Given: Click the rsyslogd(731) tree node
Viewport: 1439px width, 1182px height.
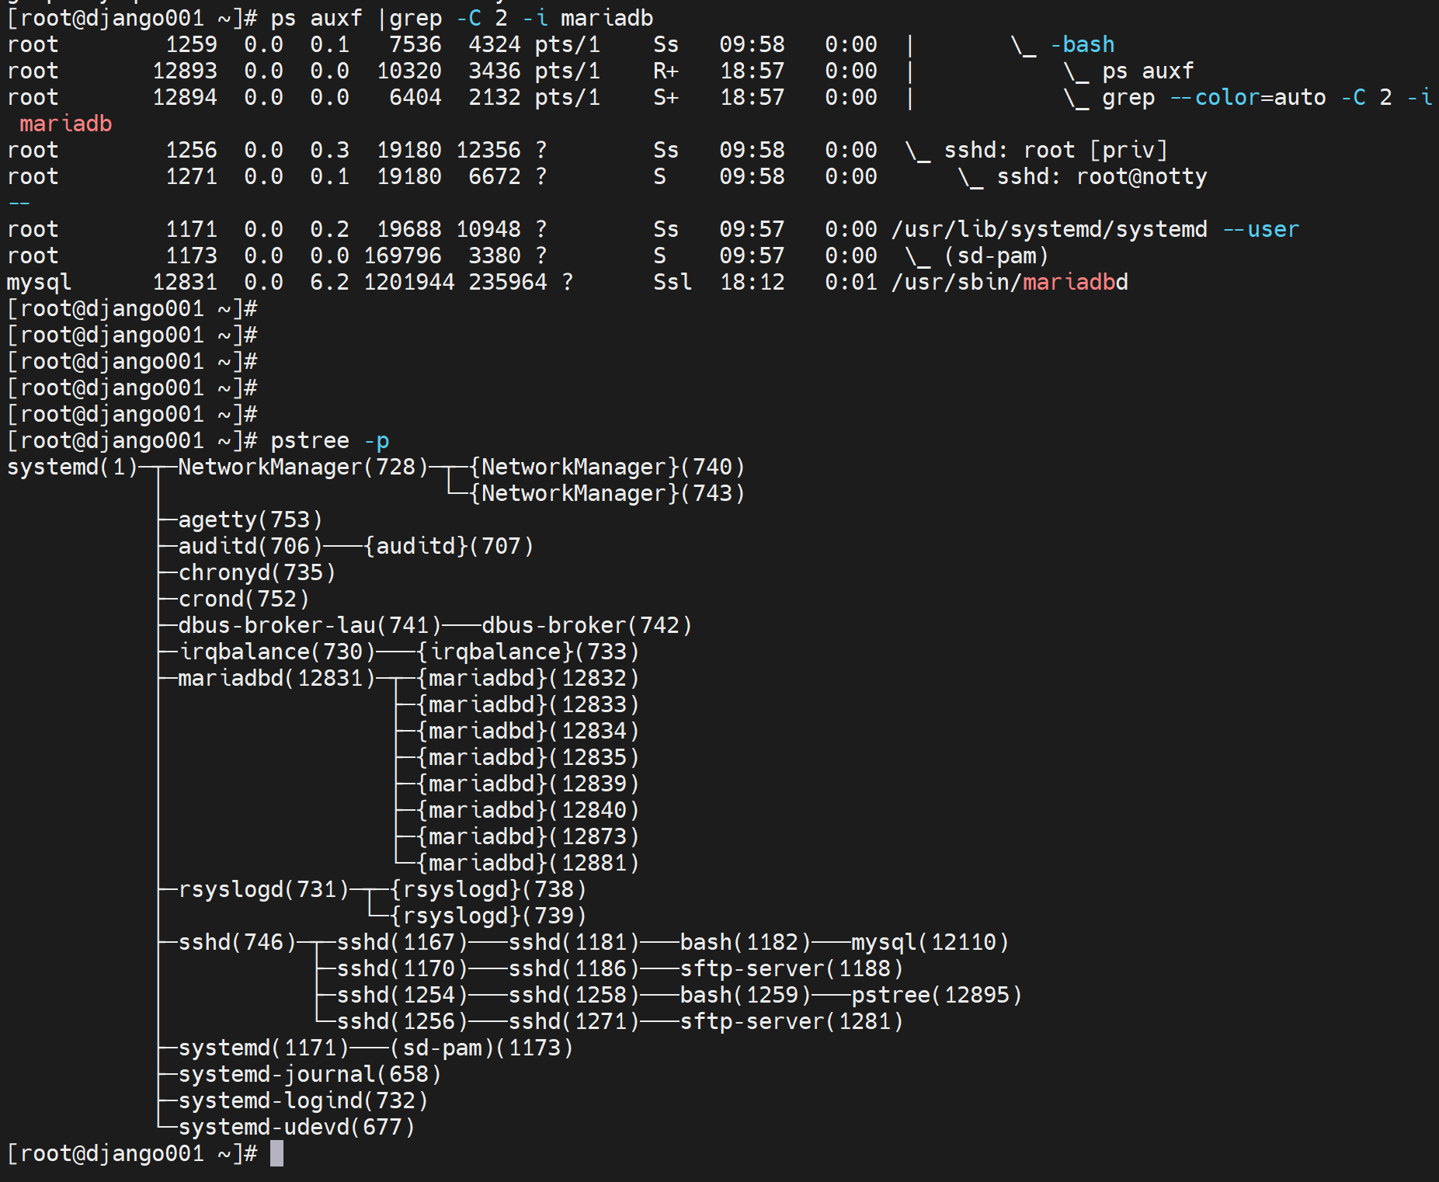Looking at the screenshot, I should [x=263, y=889].
